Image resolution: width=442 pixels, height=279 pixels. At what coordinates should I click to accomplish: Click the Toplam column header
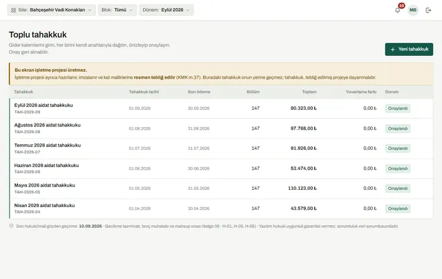coord(309,92)
